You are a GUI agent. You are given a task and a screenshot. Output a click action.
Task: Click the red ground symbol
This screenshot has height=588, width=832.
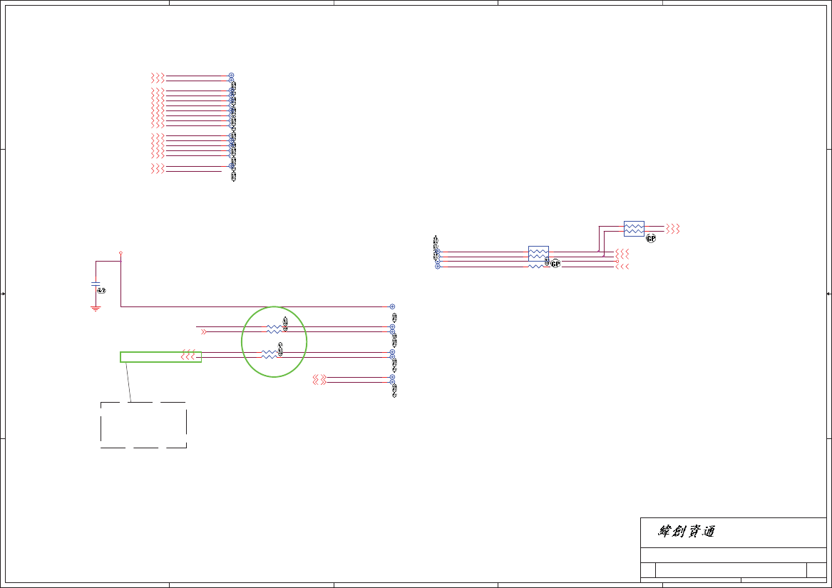96,309
